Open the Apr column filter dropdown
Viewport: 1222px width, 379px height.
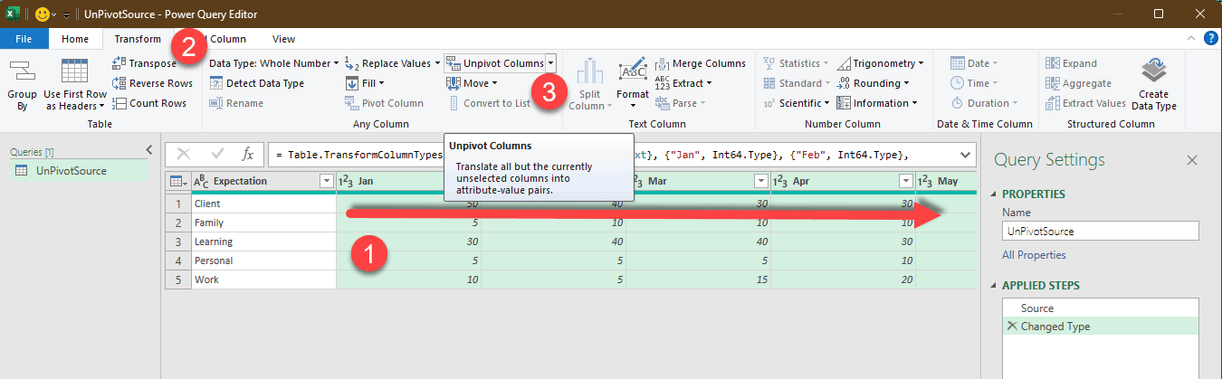tap(906, 181)
